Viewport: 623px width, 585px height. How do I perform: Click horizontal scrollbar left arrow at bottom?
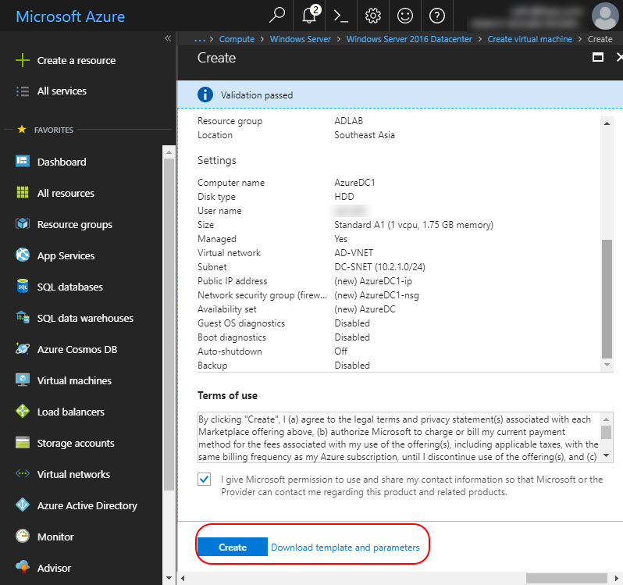[183, 578]
